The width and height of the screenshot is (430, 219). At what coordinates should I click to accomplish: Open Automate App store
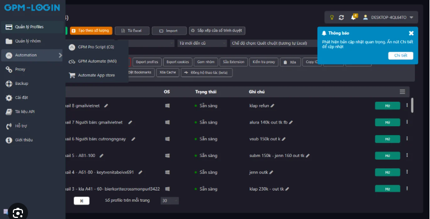tap(97, 75)
